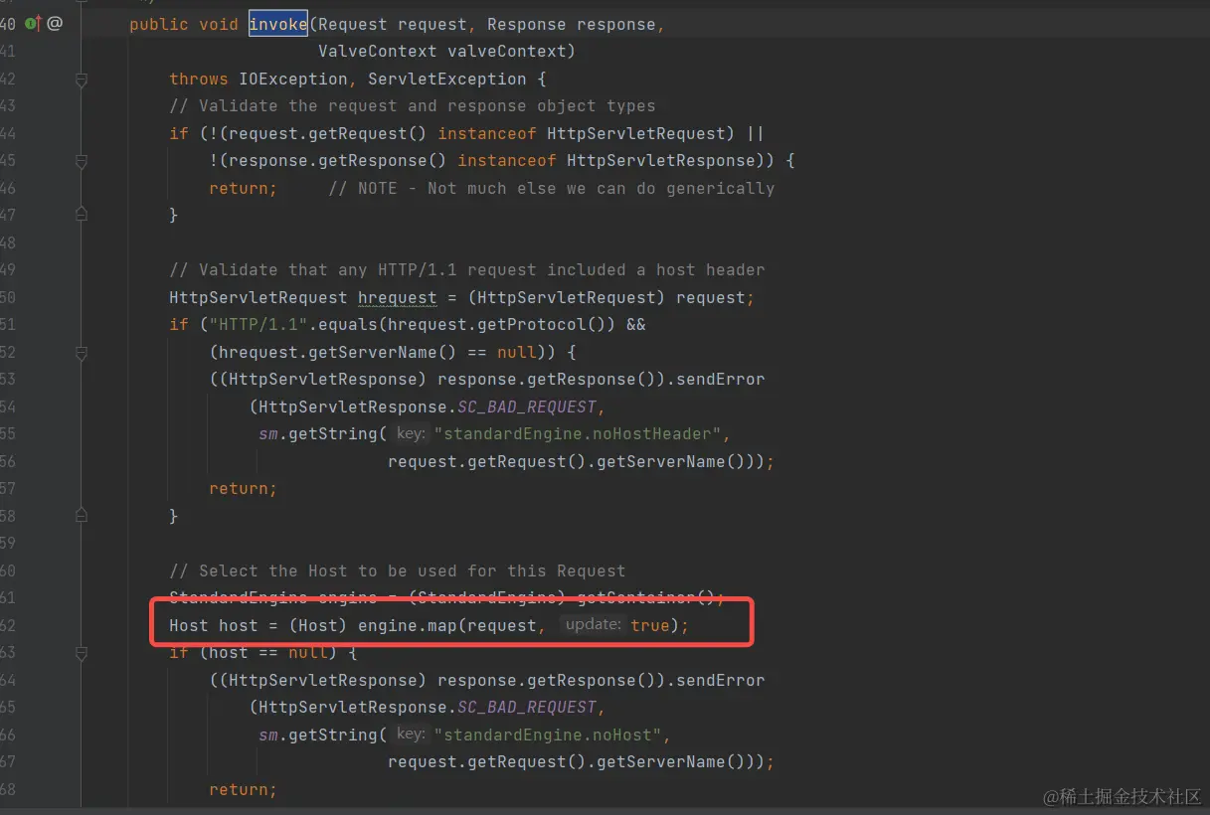Viewport: 1210px width, 815px height.
Task: Click 'HttpServletRequest' after the first instanceof
Action: [636, 133]
